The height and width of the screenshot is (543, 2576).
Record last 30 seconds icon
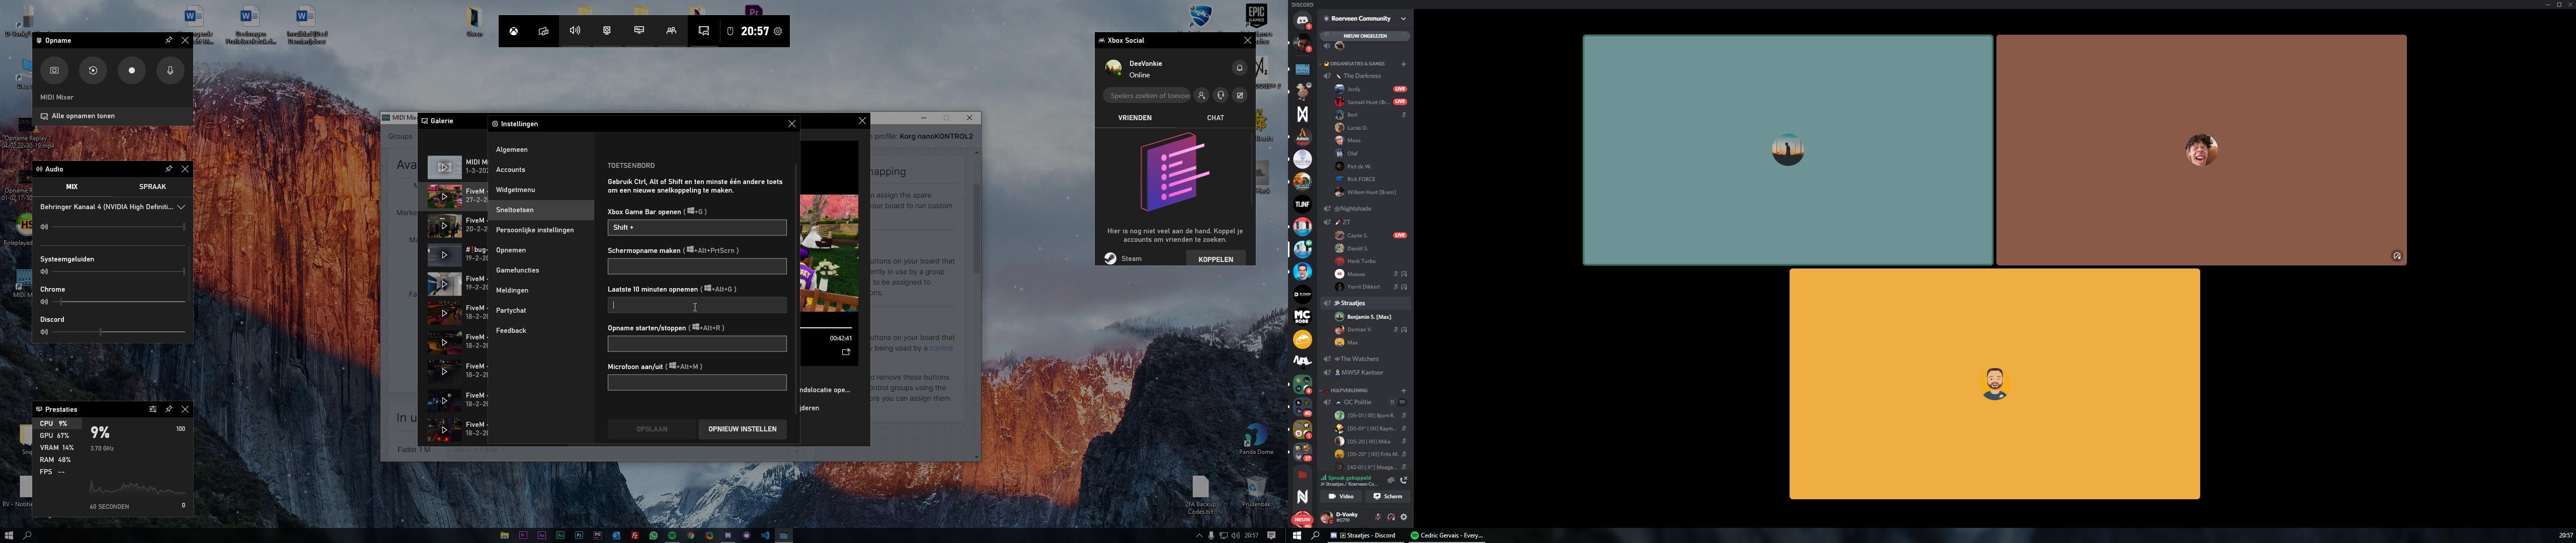(x=93, y=71)
